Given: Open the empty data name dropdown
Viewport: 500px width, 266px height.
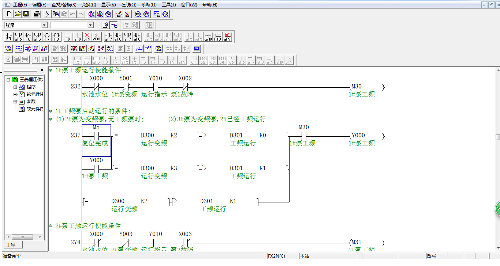Looking at the screenshot, I should tap(90, 25).
